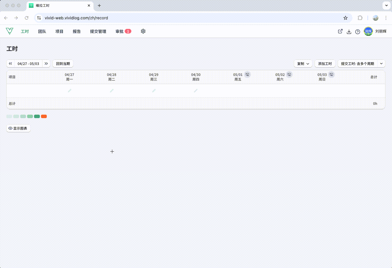Open the 04/27 - 05/03 date range picker

click(28, 64)
